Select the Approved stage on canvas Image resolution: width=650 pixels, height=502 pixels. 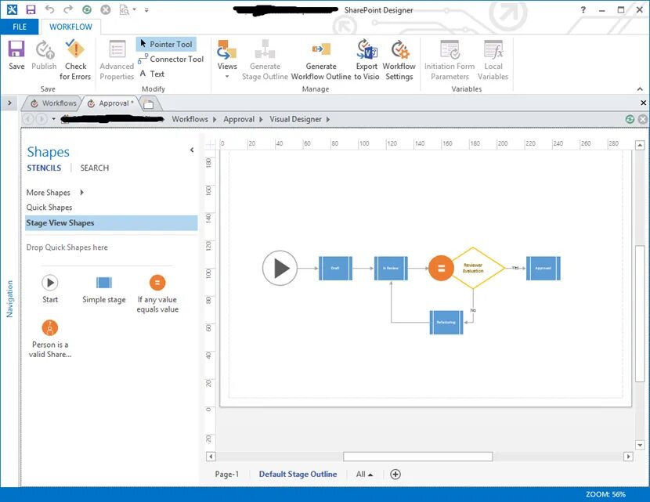pos(543,268)
